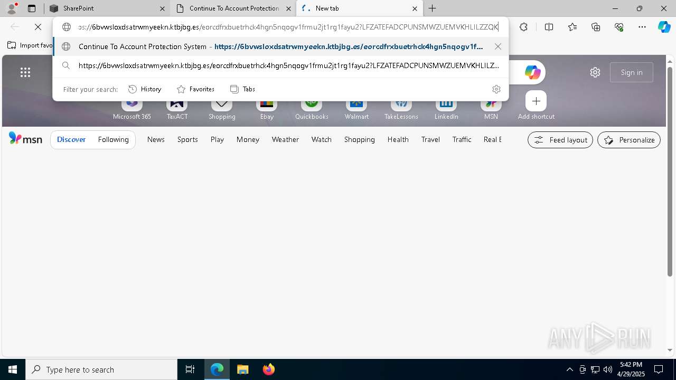Open address bar search settings gear
676x380 pixels.
click(496, 89)
